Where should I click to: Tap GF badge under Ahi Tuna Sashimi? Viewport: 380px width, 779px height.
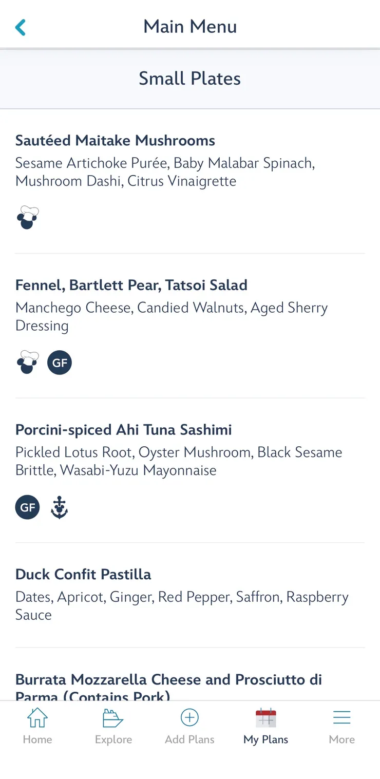(28, 507)
